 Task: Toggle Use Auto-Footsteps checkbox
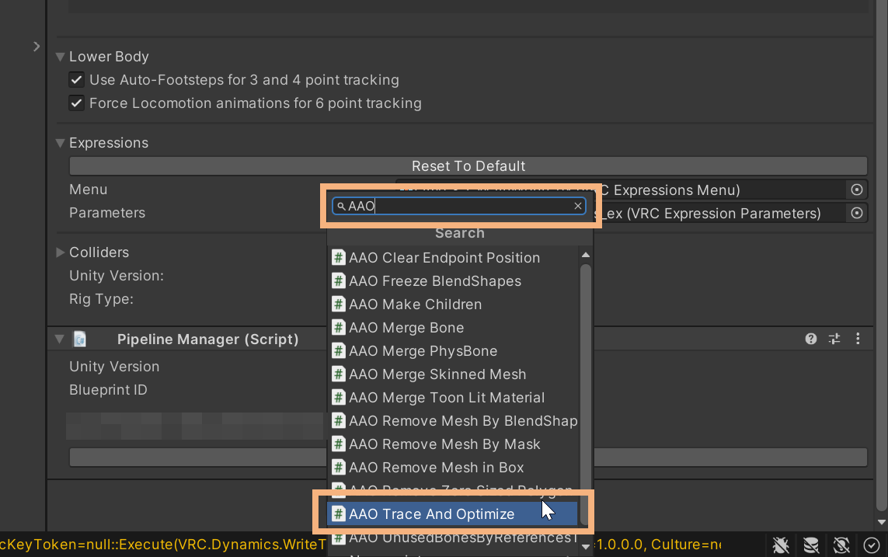click(76, 80)
